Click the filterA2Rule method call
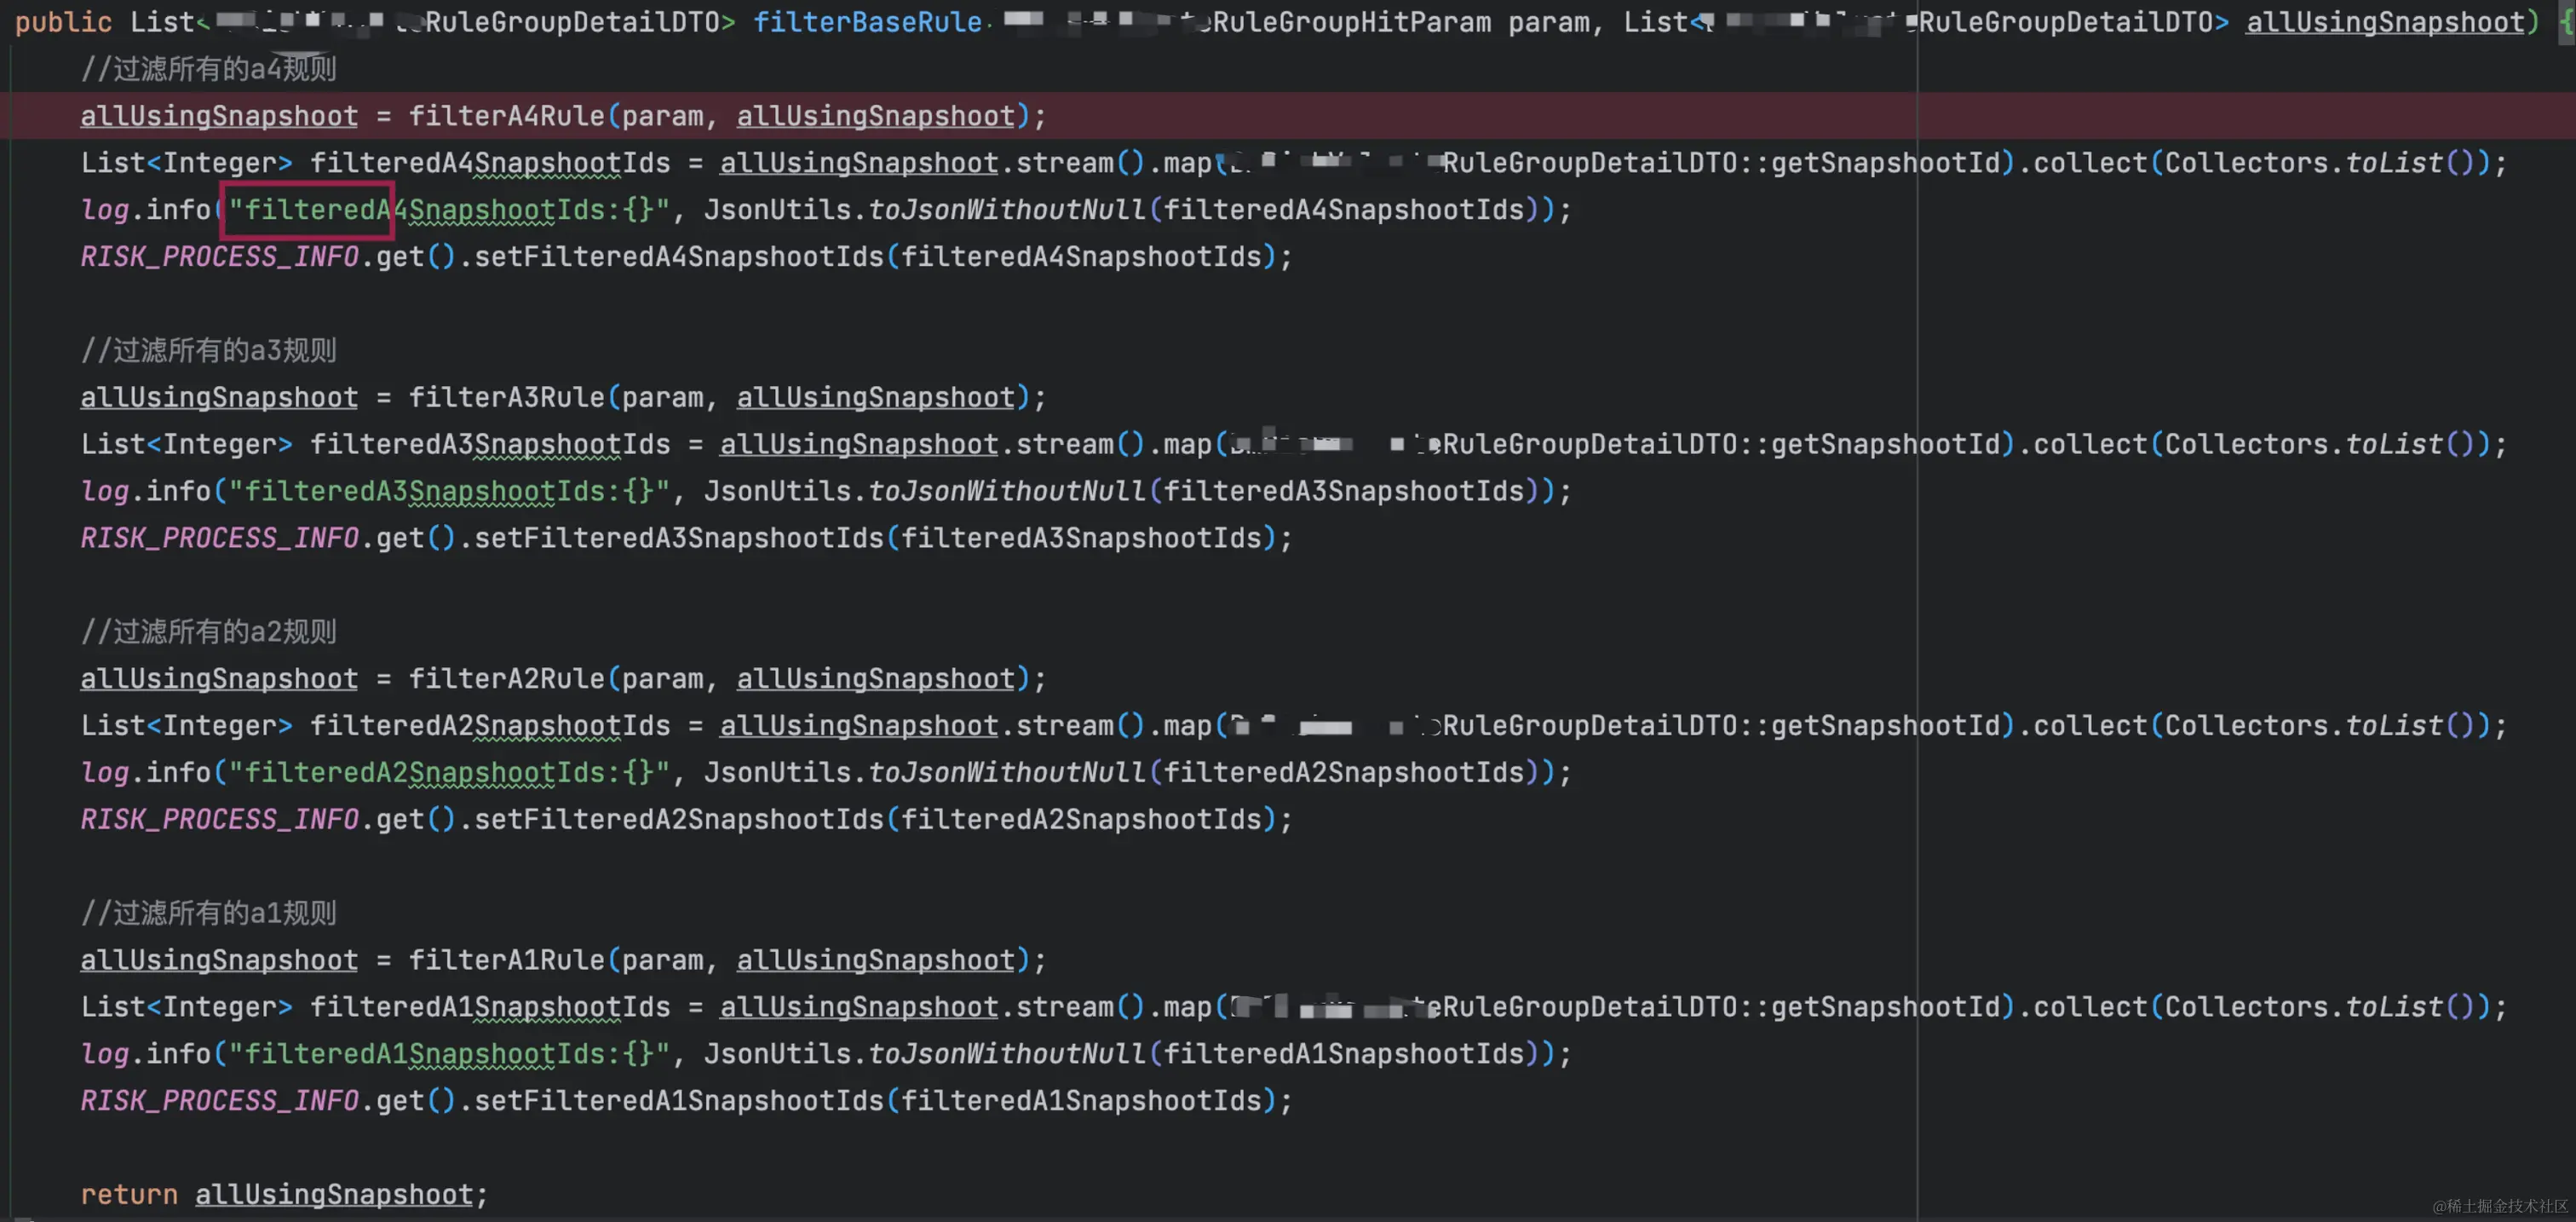Image resolution: width=2576 pixels, height=1222 pixels. 506,678
